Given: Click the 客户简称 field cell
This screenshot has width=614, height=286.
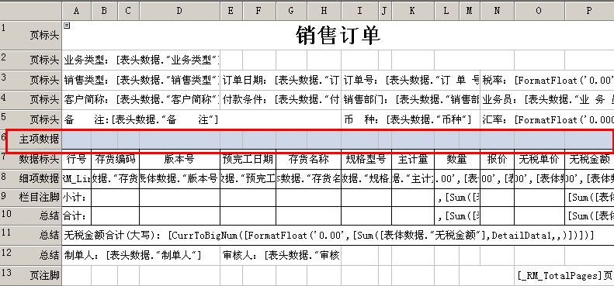Looking at the screenshot, I should 141,100.
